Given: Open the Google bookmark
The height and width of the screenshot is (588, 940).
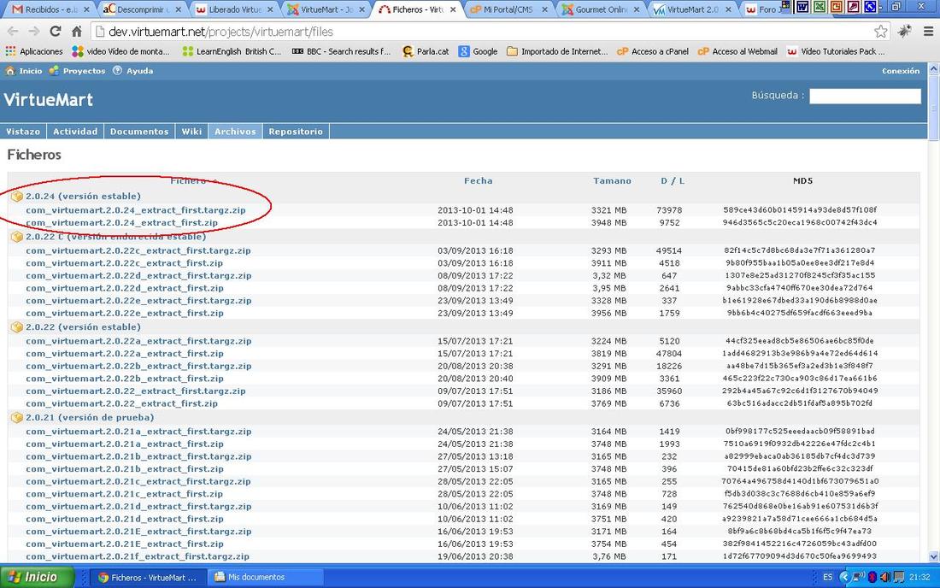Looking at the screenshot, I should [479, 51].
